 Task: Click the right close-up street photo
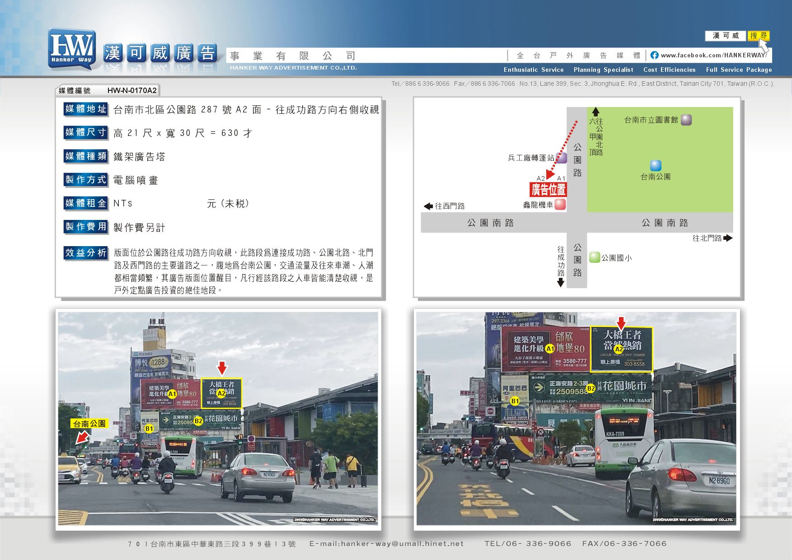(576, 419)
